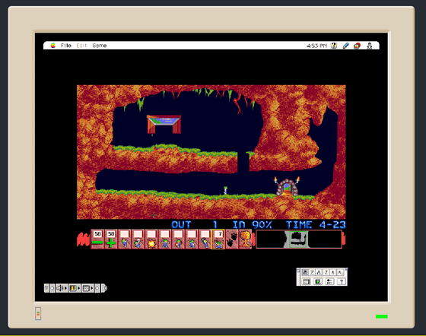Decrease release rate with the minus button

[97, 239]
